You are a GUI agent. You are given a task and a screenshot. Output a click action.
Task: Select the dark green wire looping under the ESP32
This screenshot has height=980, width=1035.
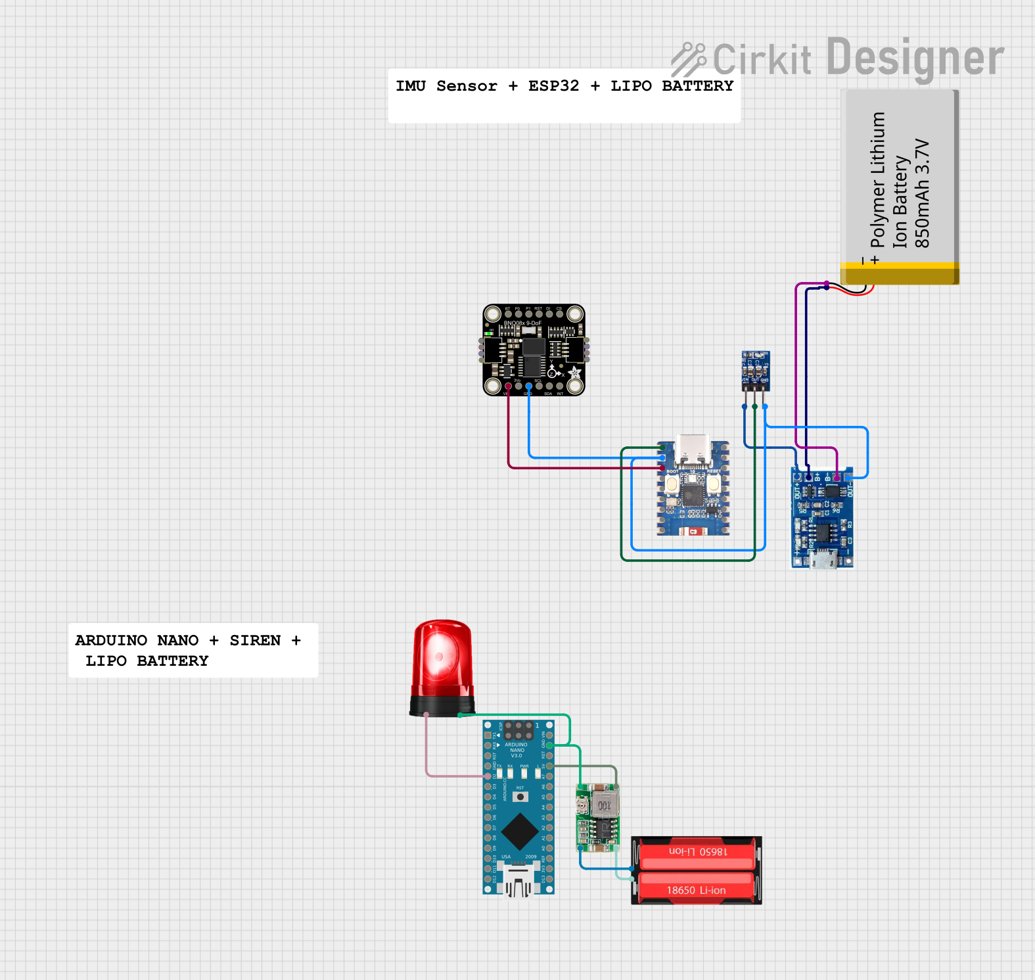[x=688, y=560]
